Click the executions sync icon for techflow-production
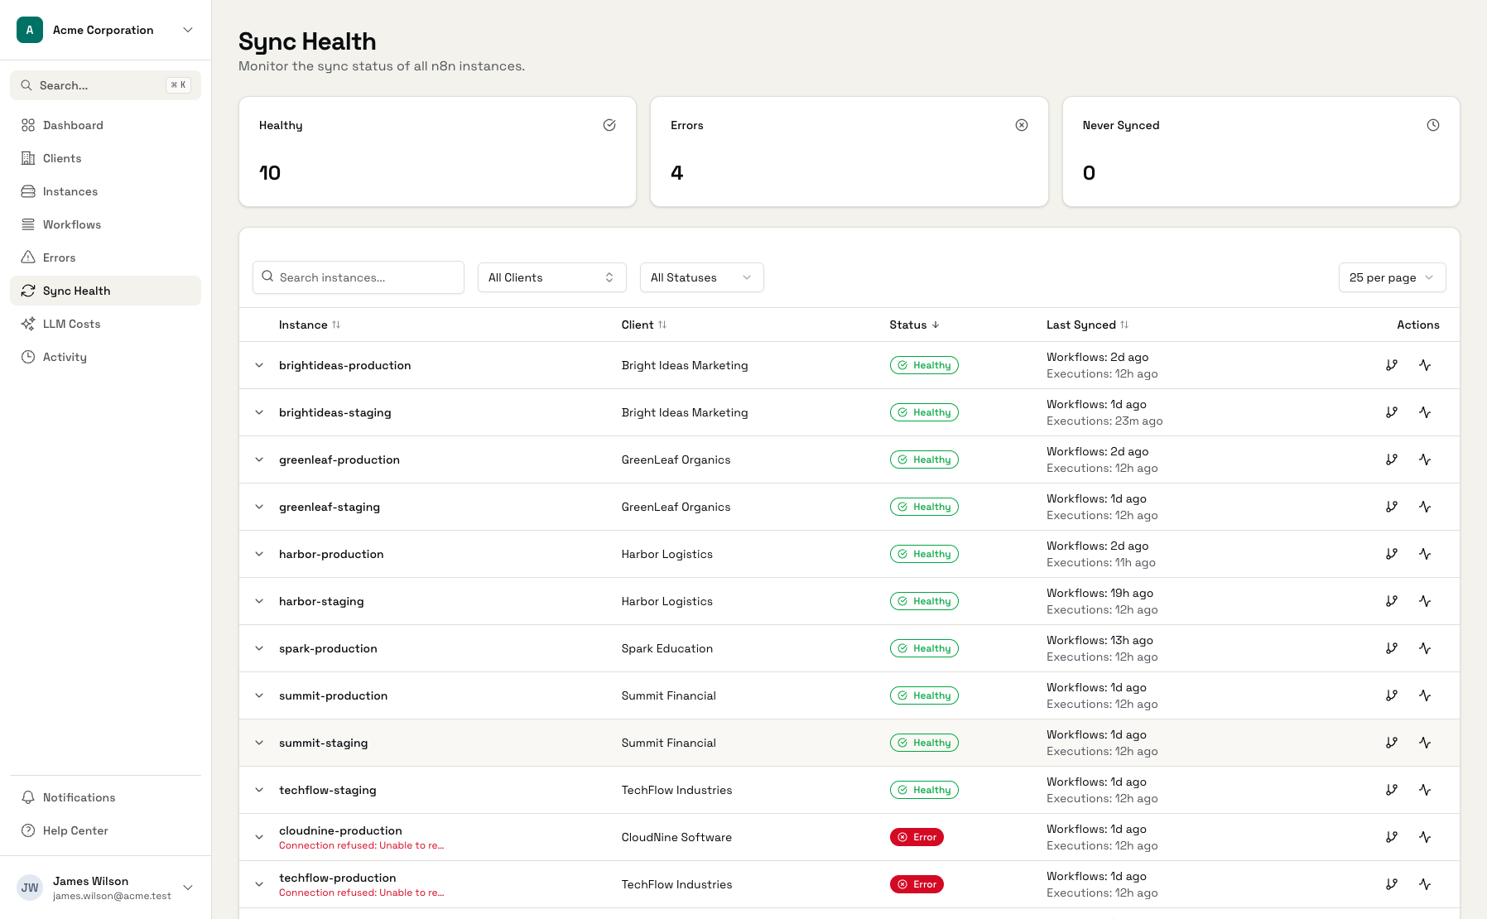Viewport: 1487px width, 919px height. coord(1424,884)
